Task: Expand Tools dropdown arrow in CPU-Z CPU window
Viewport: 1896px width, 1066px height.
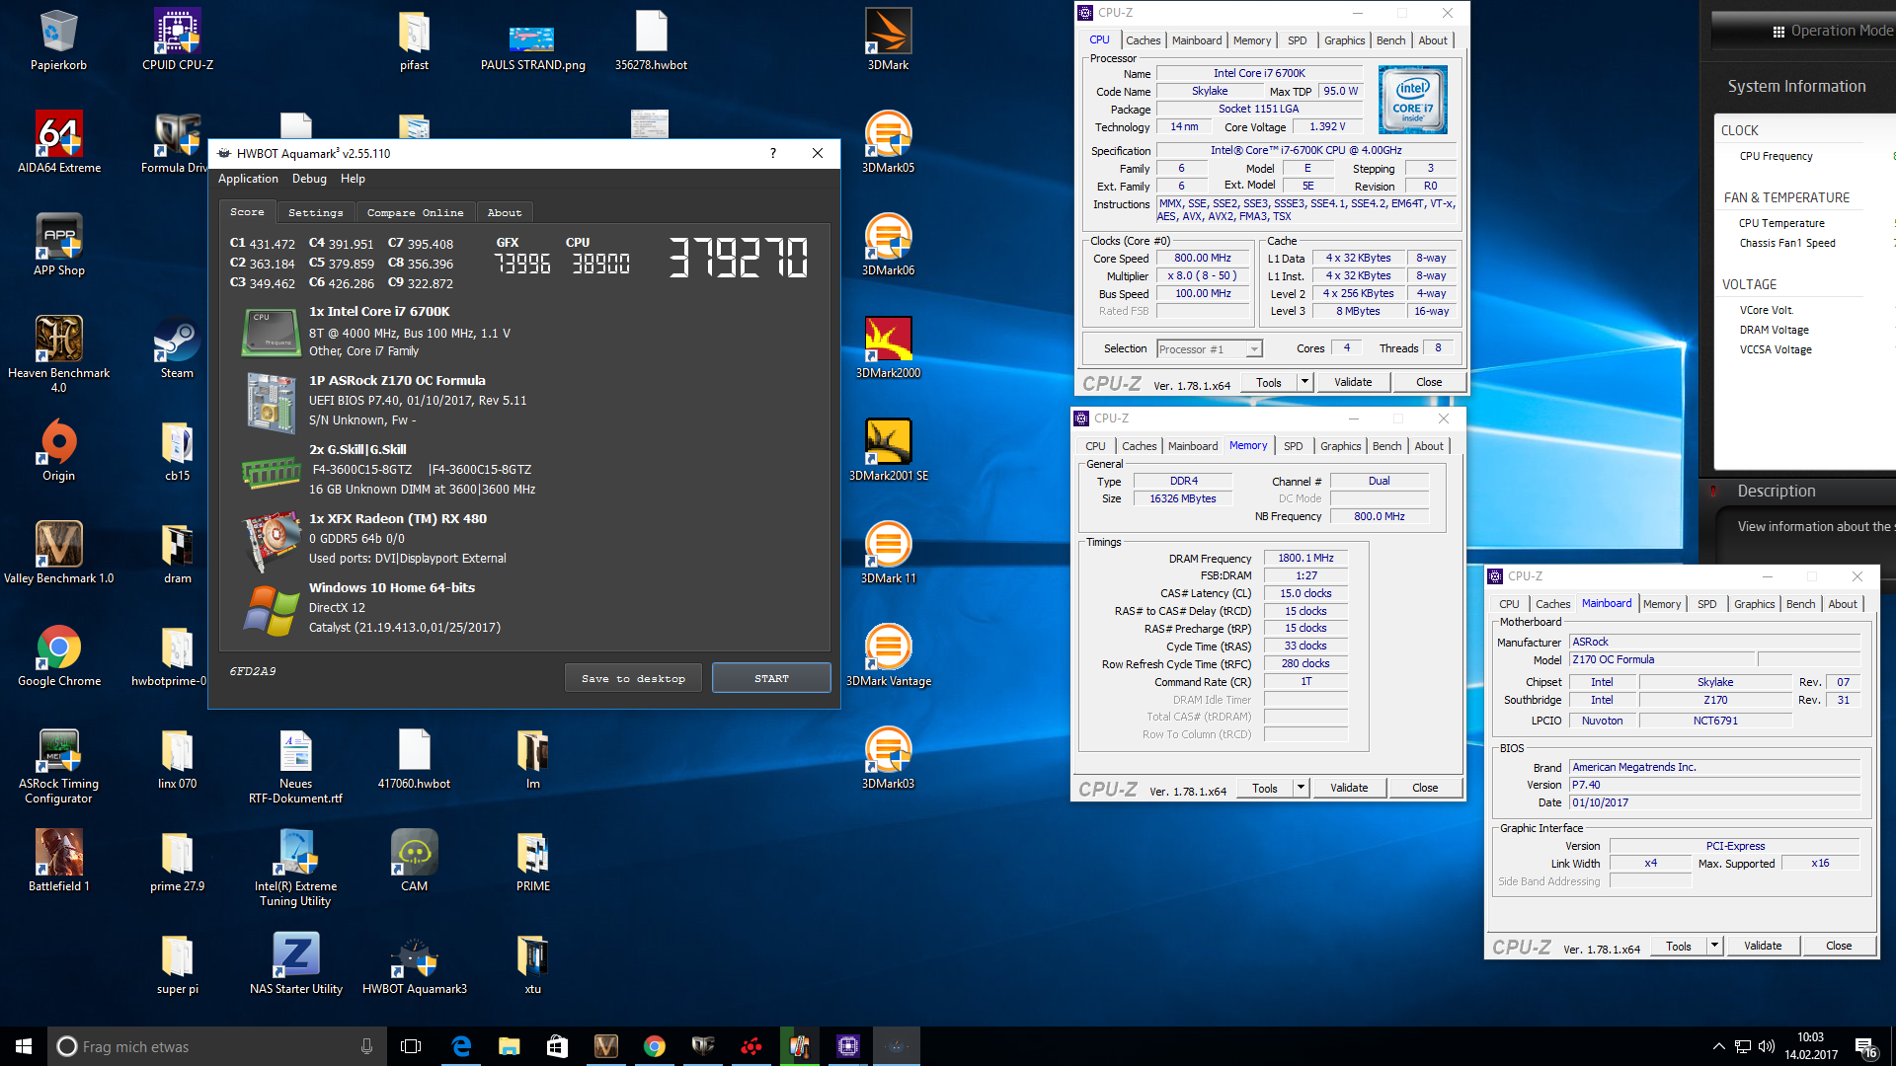Action: coord(1304,382)
